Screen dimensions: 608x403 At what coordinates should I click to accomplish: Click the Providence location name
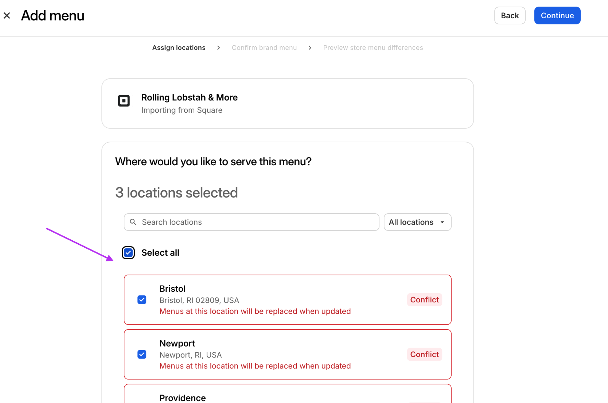[x=182, y=398]
